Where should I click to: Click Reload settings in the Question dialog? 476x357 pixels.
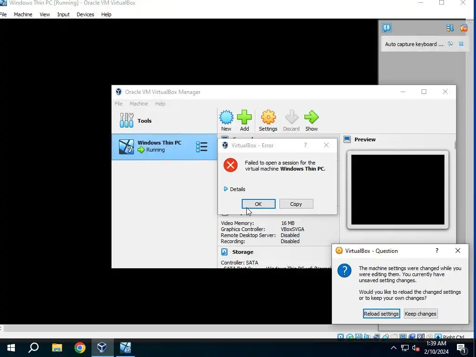pyautogui.click(x=381, y=314)
